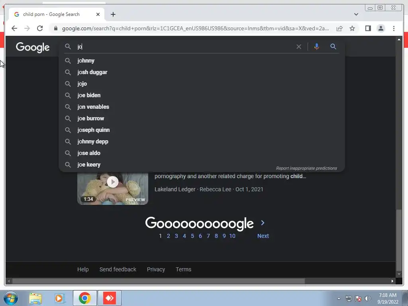This screenshot has height=306, width=408.
Task: Click the Next results link
Action: coord(263,236)
